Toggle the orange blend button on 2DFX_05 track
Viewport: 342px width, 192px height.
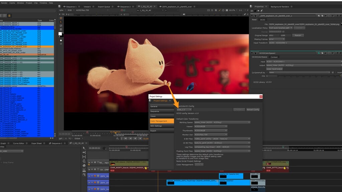pyautogui.click(x=95, y=183)
